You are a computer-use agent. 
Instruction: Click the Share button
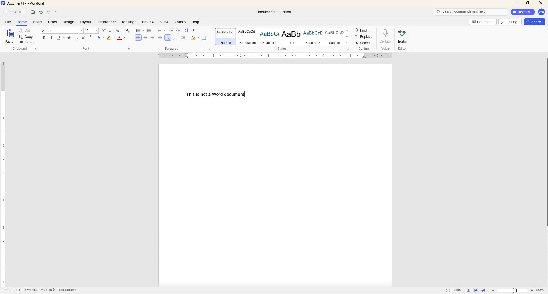point(534,22)
